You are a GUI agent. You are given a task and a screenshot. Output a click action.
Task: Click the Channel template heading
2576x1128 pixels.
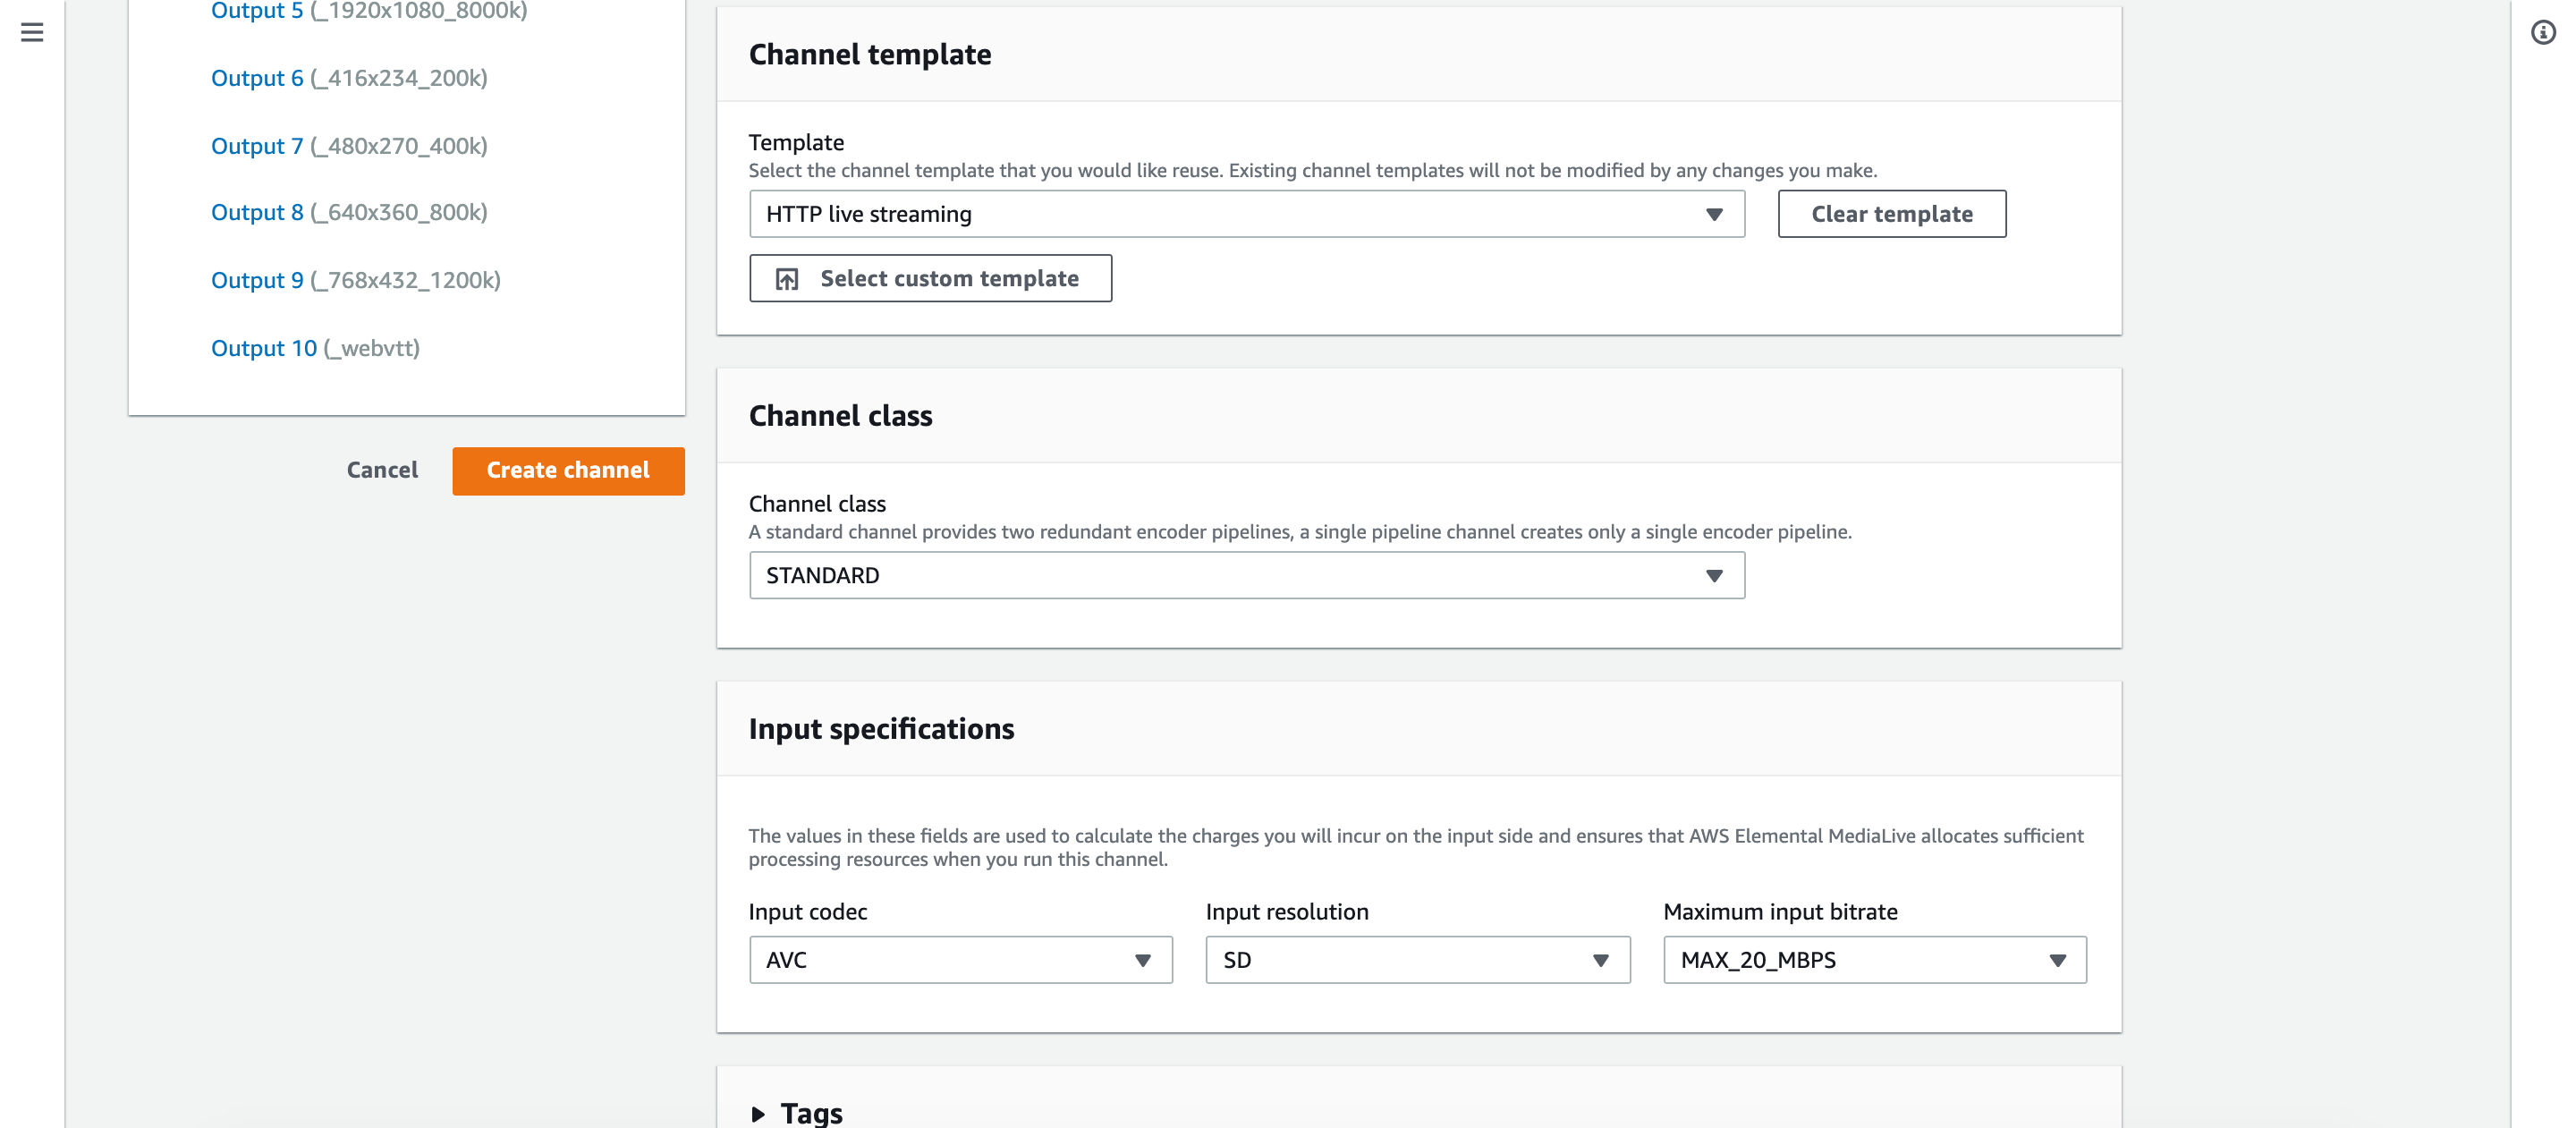(x=870, y=55)
